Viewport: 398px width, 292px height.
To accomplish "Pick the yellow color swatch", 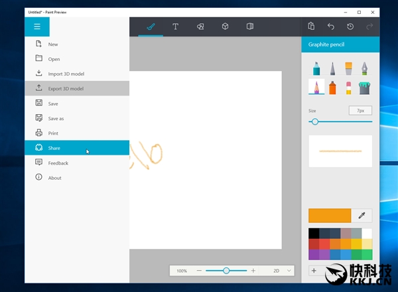I will (356, 244).
